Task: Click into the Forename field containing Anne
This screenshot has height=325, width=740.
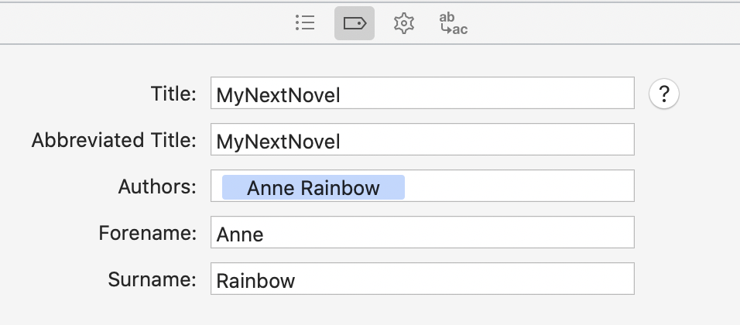Action: [x=423, y=232]
